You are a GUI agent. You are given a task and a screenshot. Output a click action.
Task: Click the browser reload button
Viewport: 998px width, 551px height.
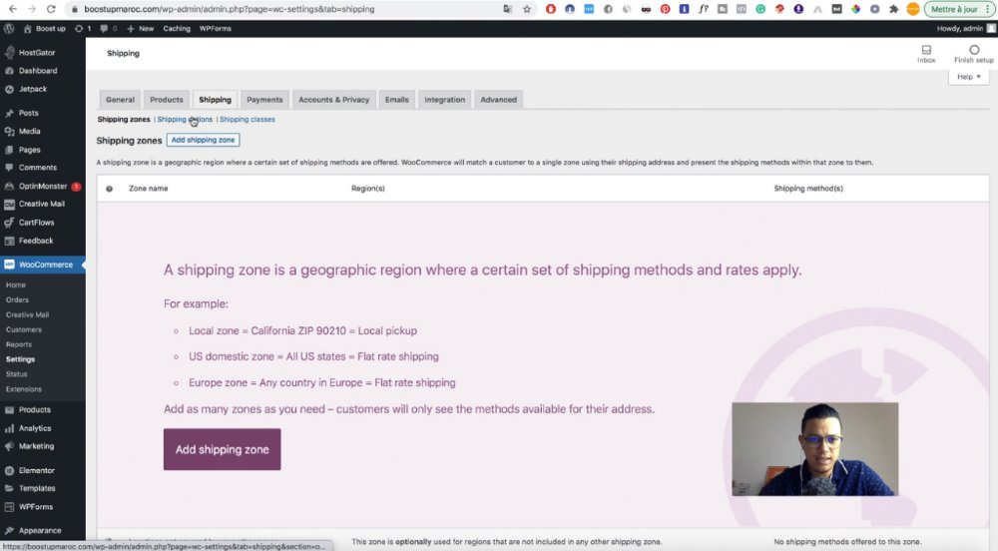tap(51, 9)
